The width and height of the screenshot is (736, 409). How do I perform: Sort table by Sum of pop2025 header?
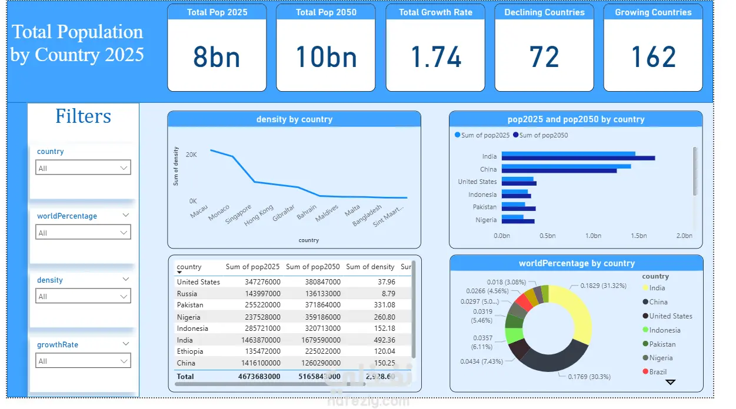tap(253, 267)
